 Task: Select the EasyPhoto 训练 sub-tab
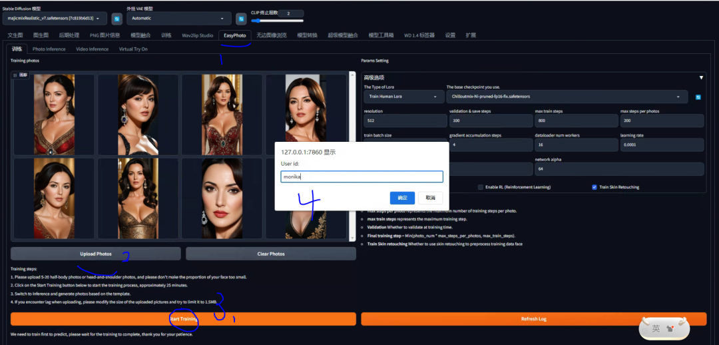point(17,49)
